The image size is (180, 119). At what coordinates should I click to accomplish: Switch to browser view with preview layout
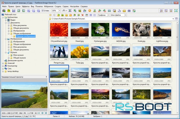pos(161,11)
